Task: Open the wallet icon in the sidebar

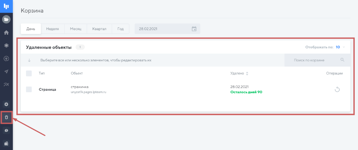Action: point(6,143)
